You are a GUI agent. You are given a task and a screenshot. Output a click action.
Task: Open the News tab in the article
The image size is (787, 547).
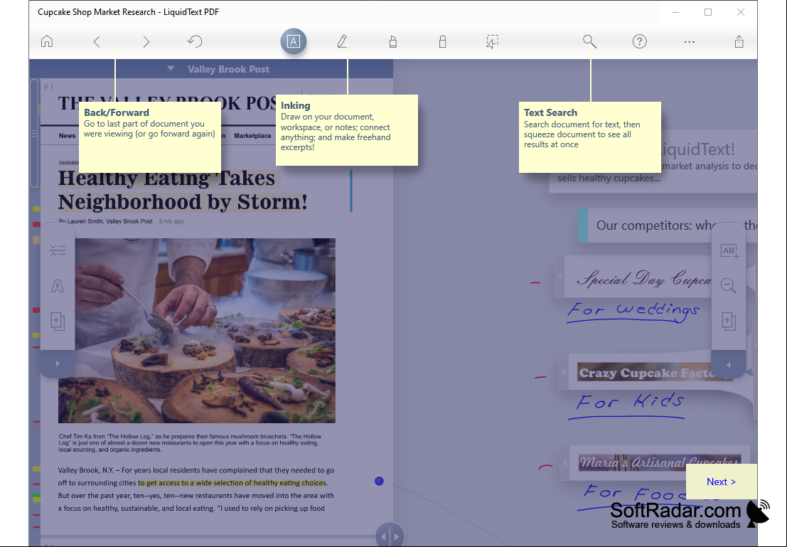tap(68, 136)
